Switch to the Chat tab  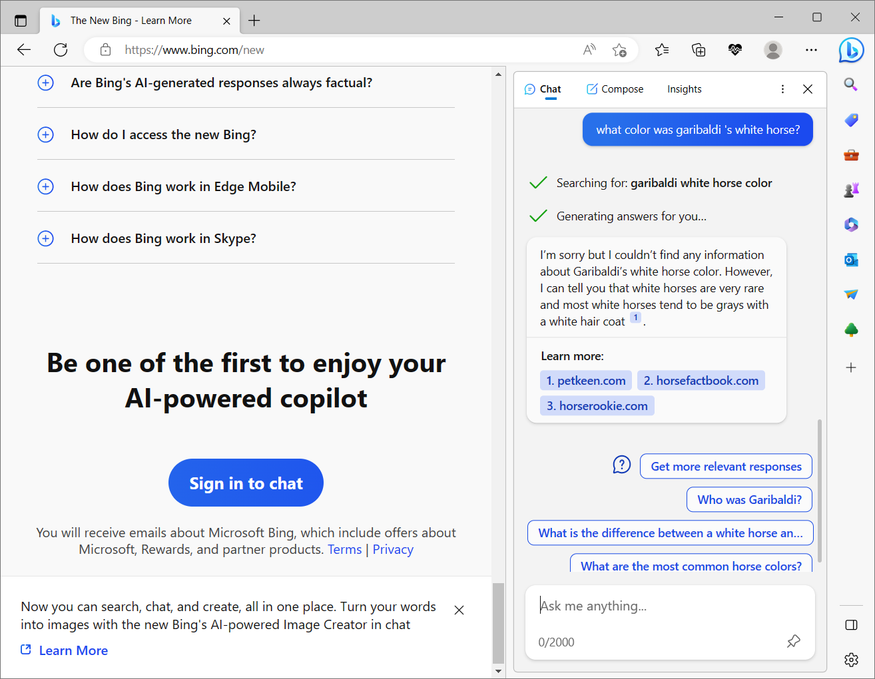(543, 89)
